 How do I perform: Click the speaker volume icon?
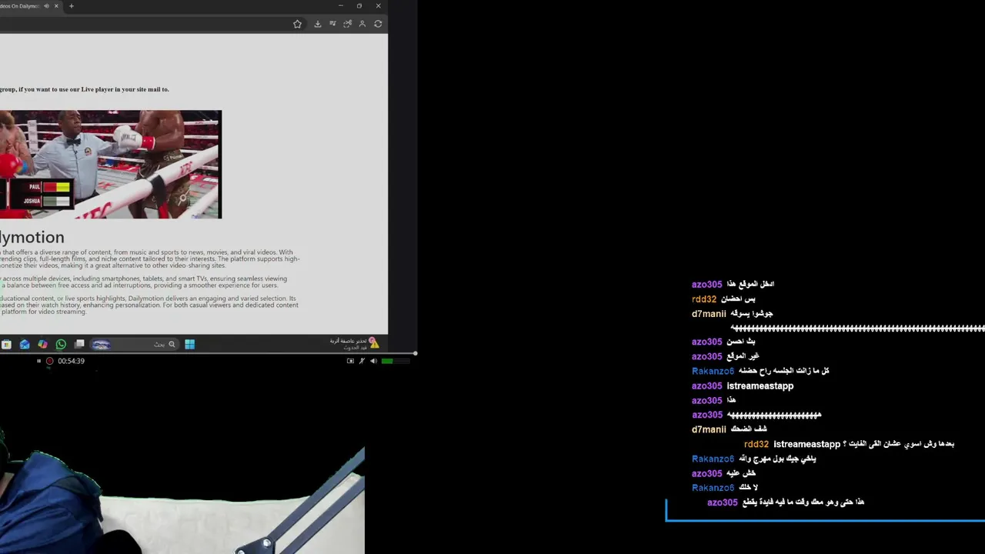tap(373, 361)
